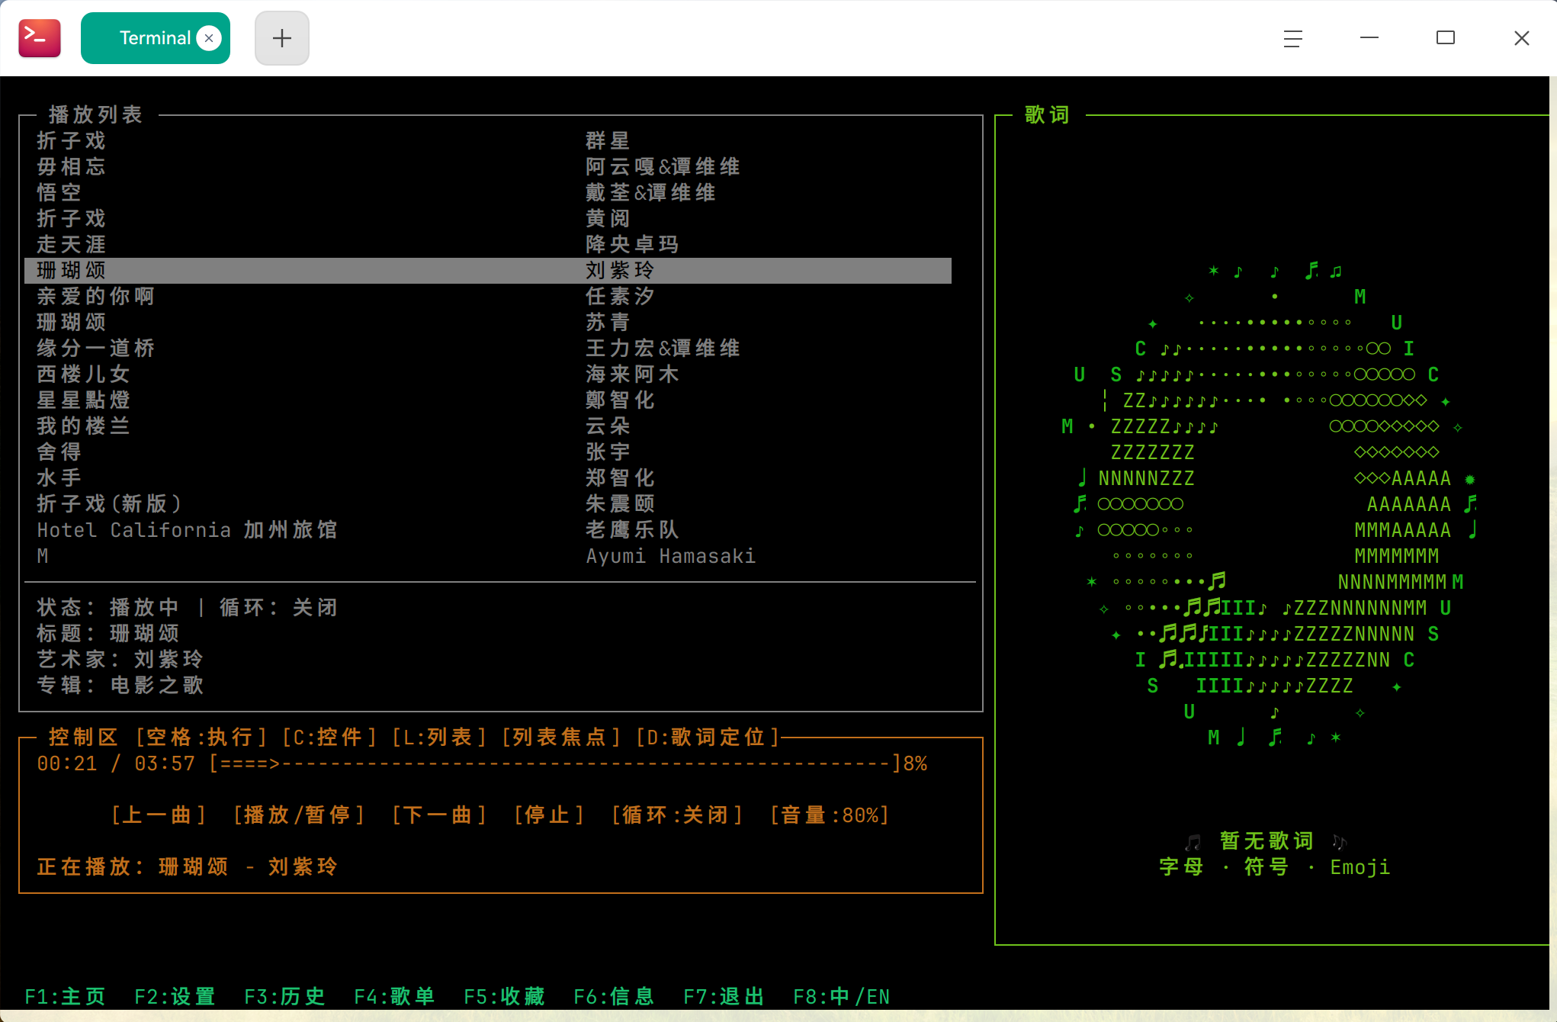Adjust volume via 音量:80% control
Image resolution: width=1557 pixels, height=1022 pixels.
point(830,815)
